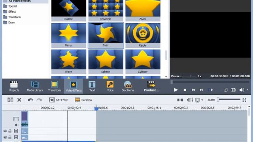Select the Twirl effect thumbnail
This screenshot has height=142, width=253.
106,35
